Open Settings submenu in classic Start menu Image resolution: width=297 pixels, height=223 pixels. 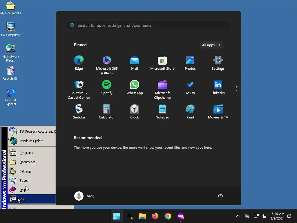pyautogui.click(x=32, y=171)
